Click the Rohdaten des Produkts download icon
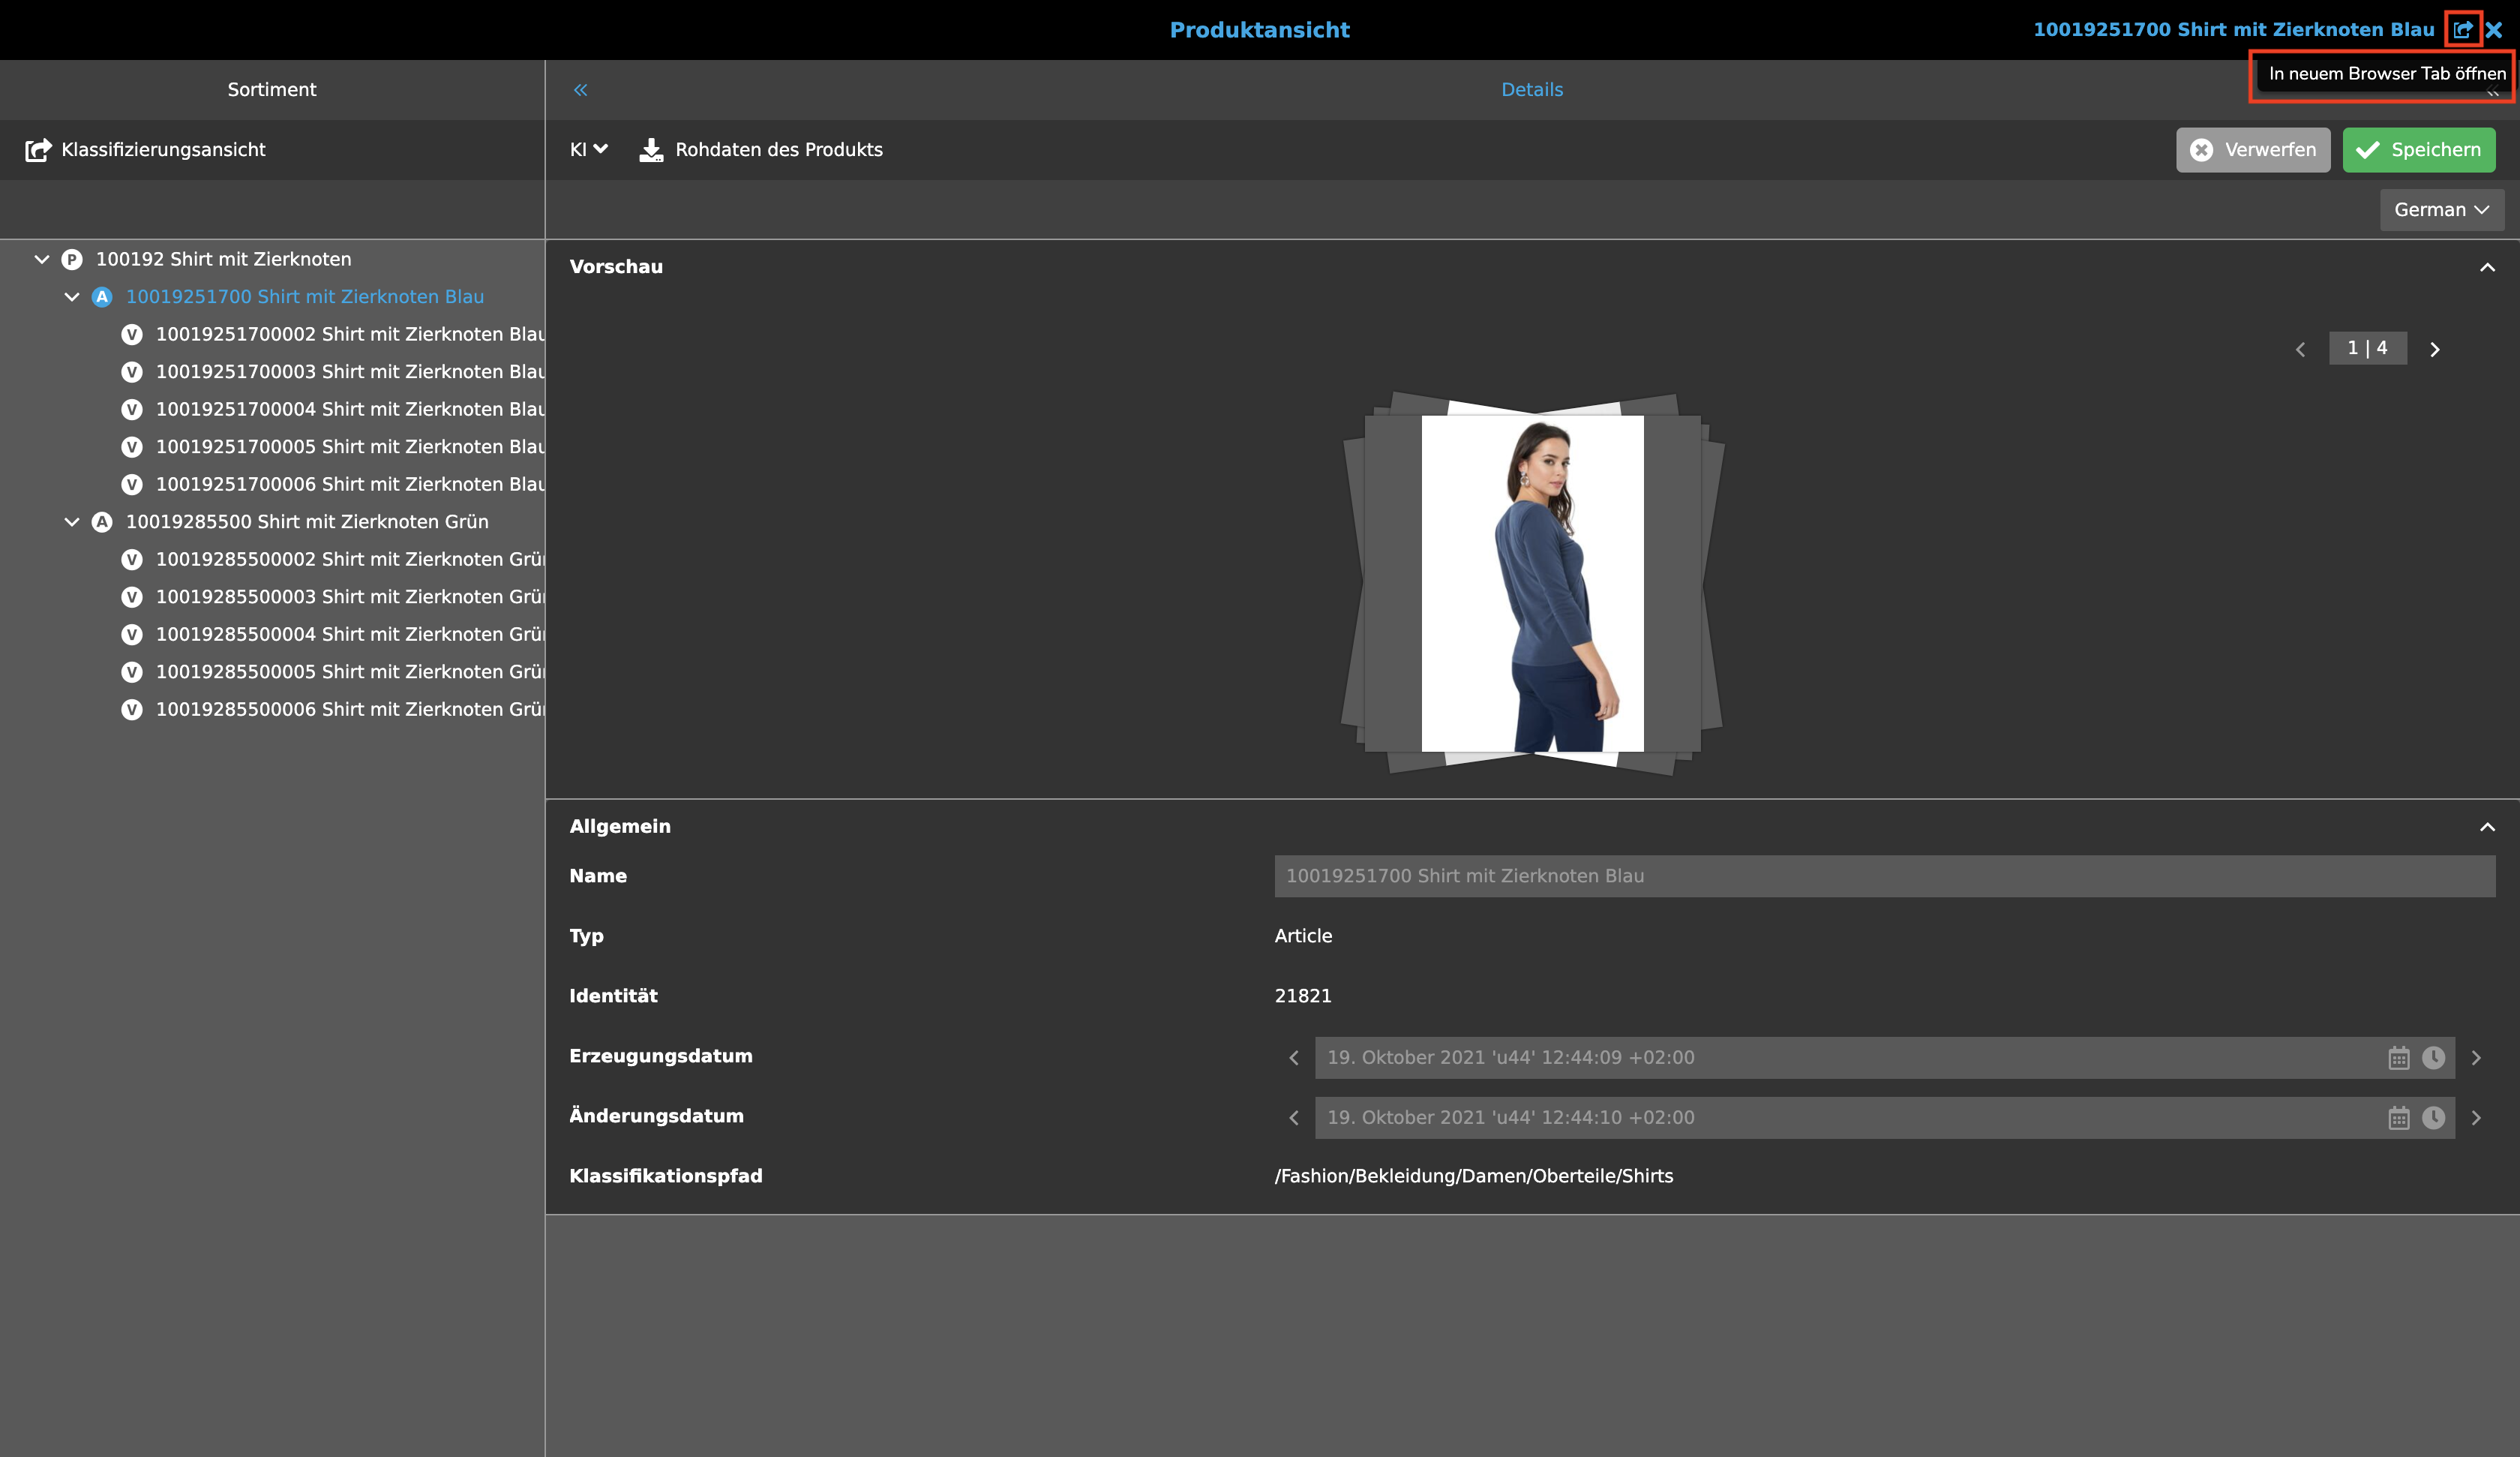This screenshot has height=1457, width=2520. pyautogui.click(x=651, y=150)
